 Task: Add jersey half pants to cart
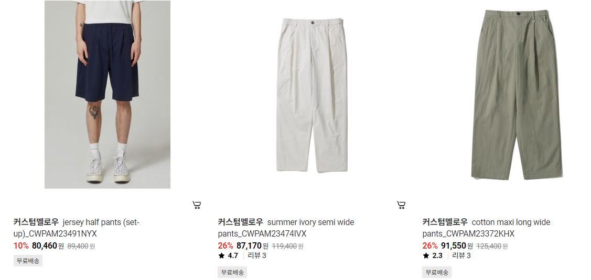(x=196, y=205)
